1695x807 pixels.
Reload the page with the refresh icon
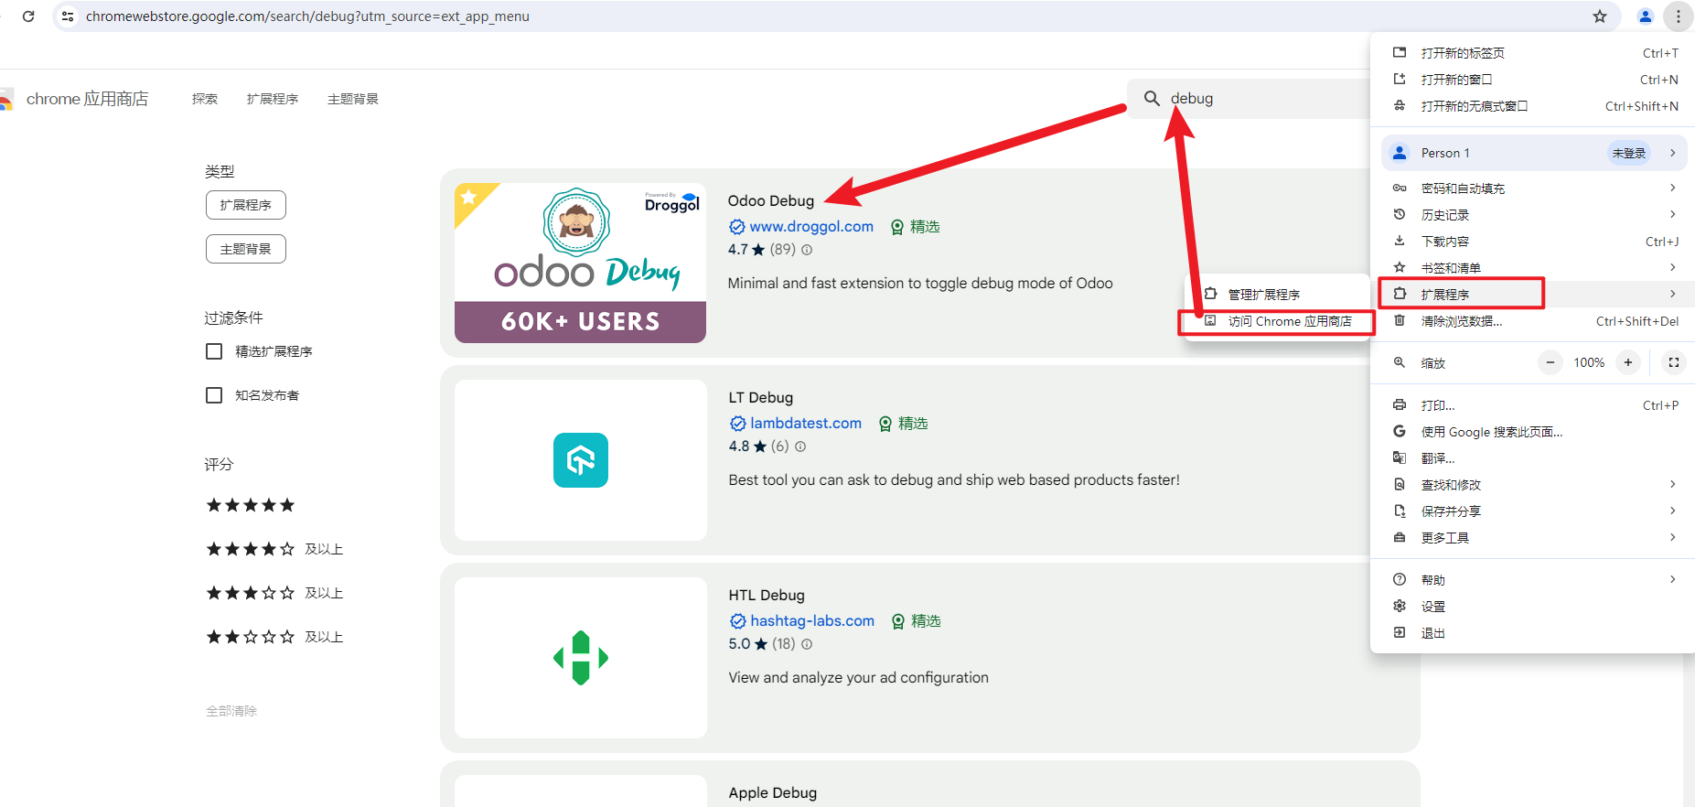click(28, 16)
